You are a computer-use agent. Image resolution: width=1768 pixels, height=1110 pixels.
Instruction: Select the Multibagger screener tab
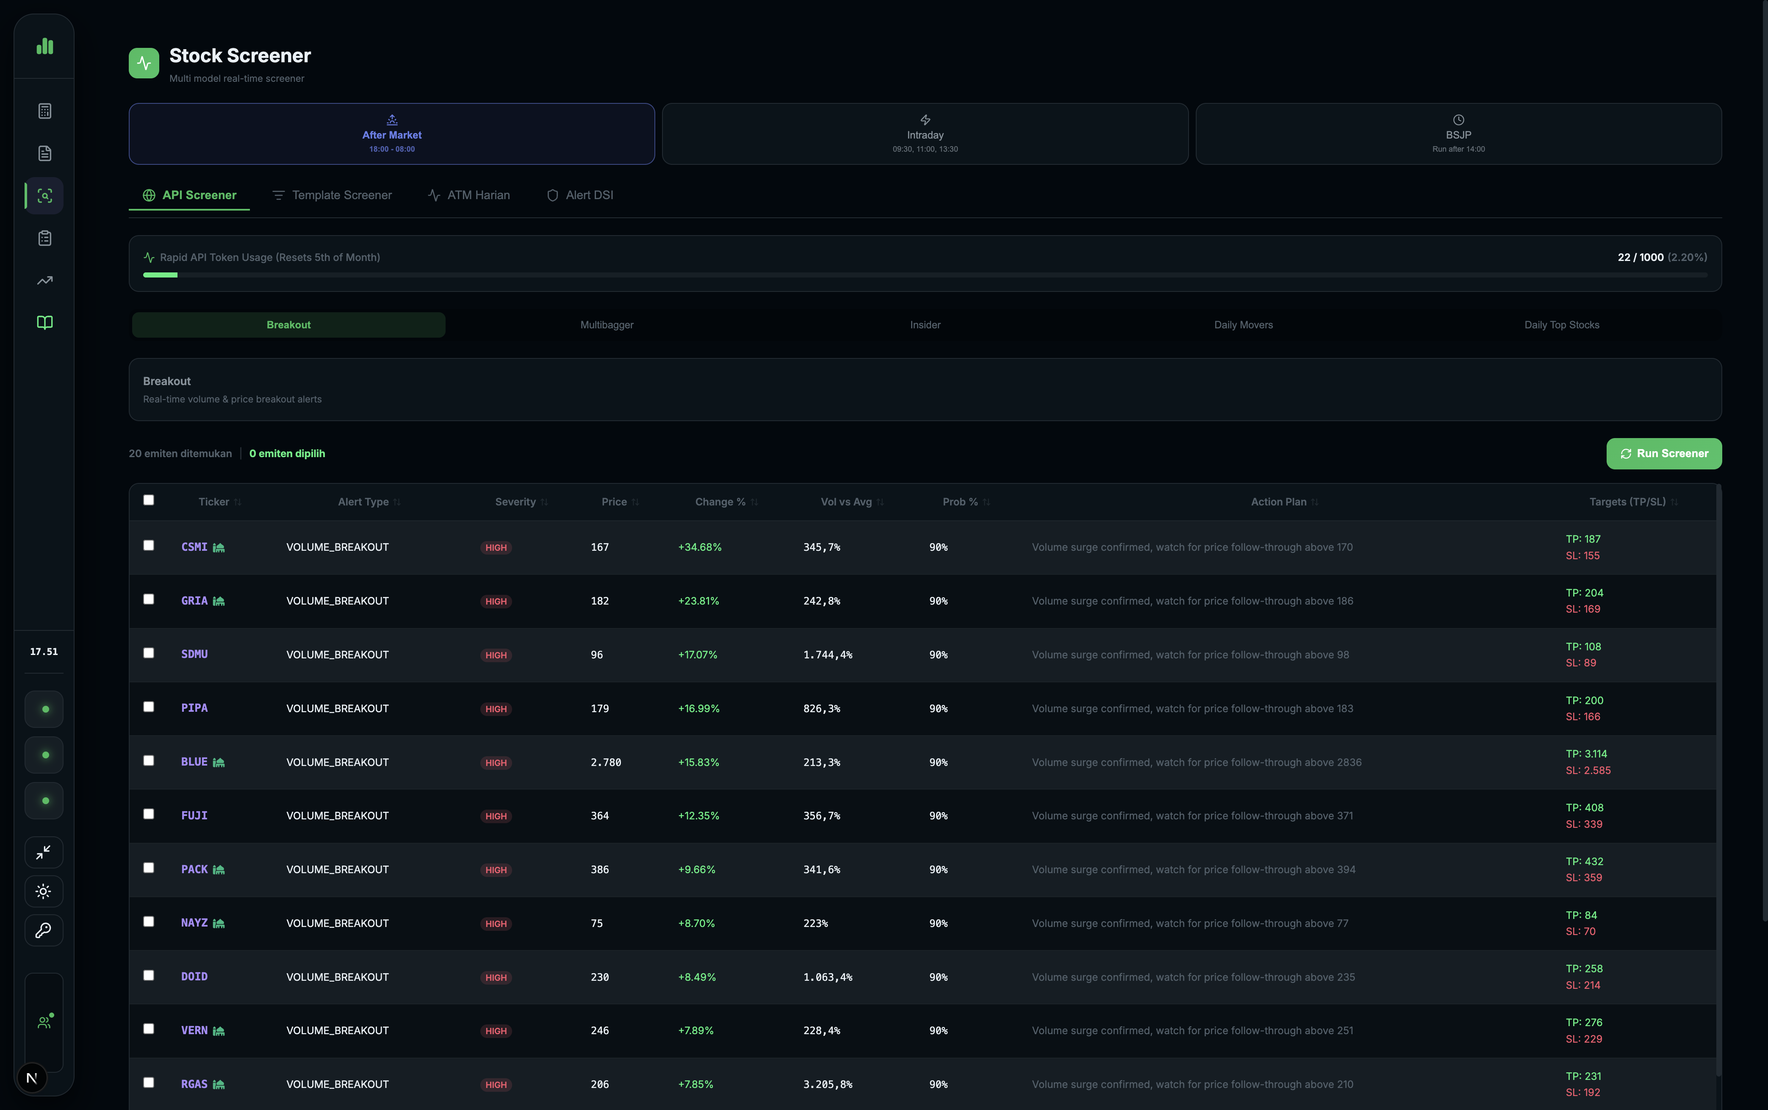[x=607, y=325]
